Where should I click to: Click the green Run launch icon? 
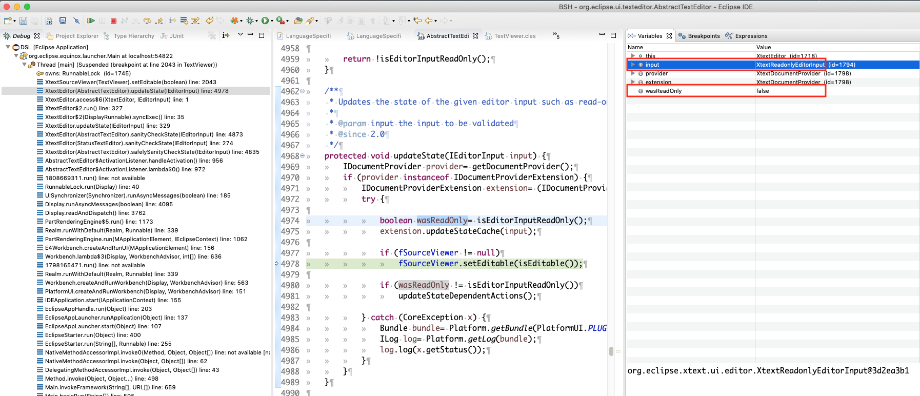tap(265, 21)
